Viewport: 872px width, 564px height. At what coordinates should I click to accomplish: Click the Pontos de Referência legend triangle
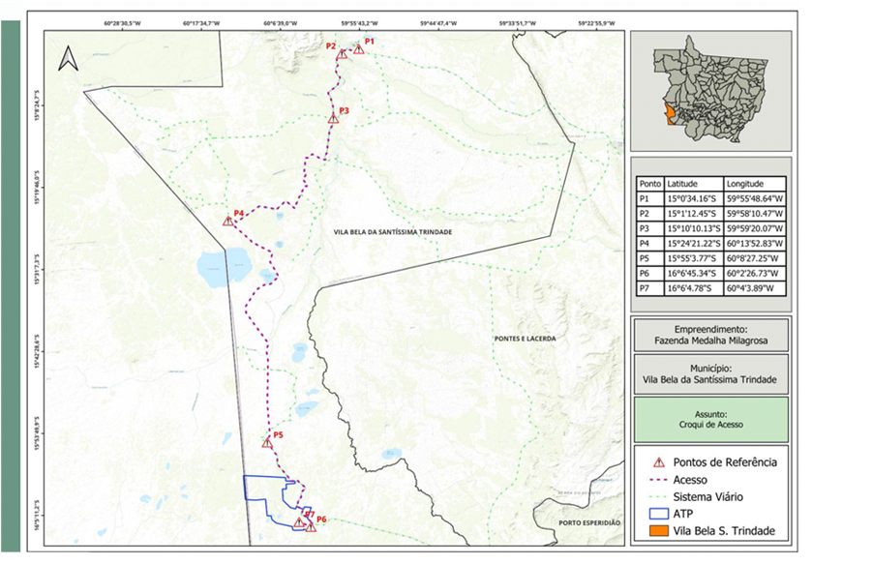point(661,462)
